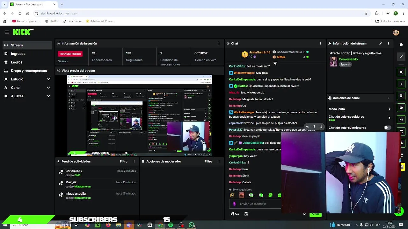This screenshot has height=229, width=408.
Task: Open Ingresos in the sidebar
Action: pos(27,54)
